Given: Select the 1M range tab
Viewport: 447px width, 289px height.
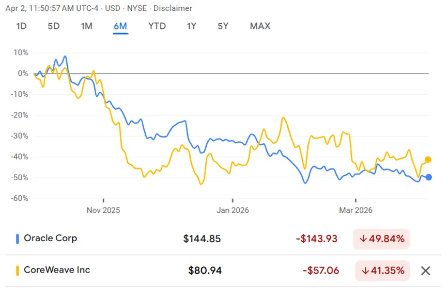Looking at the screenshot, I should click(x=87, y=26).
